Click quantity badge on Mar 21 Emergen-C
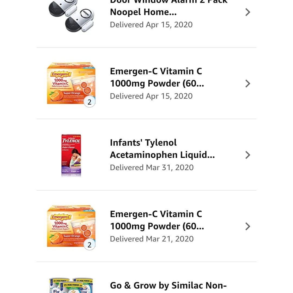This screenshot has height=293, width=293. tap(90, 245)
